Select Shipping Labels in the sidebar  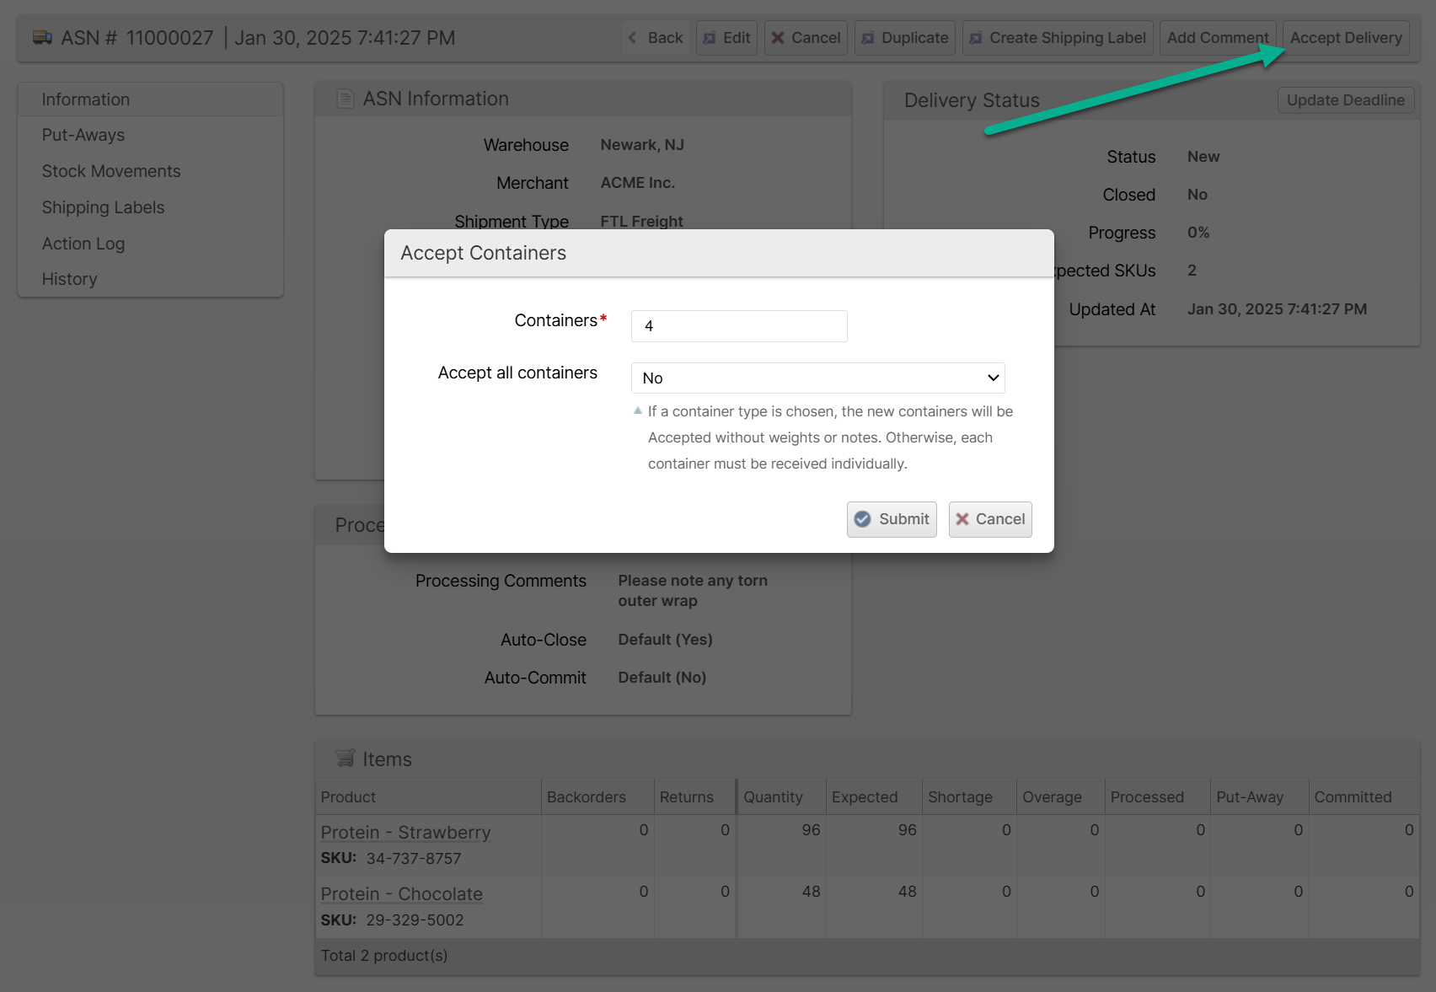103,207
